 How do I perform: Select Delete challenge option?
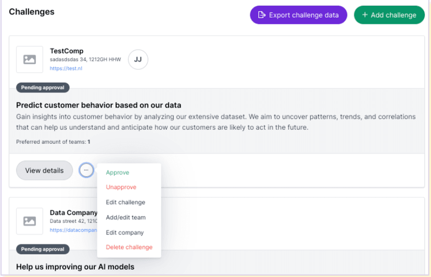tap(129, 247)
